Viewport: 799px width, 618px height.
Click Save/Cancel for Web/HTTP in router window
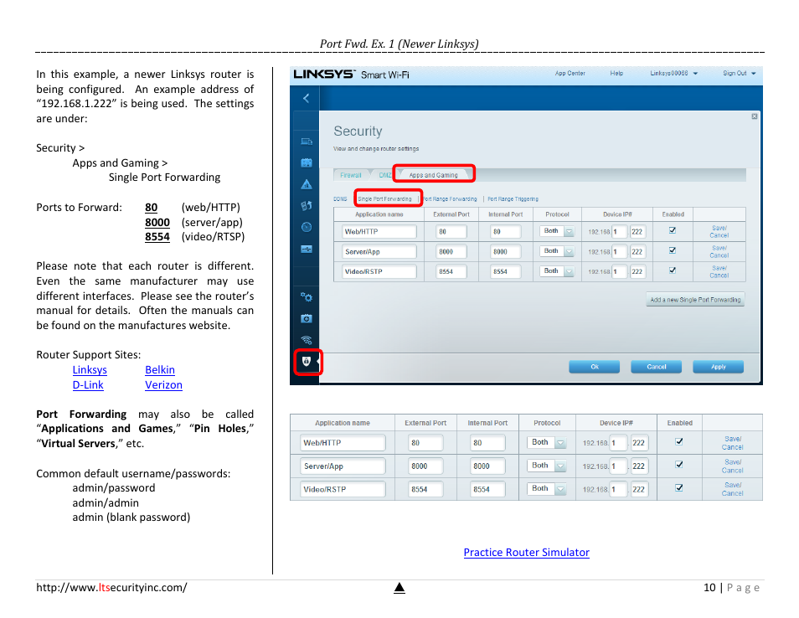[719, 232]
